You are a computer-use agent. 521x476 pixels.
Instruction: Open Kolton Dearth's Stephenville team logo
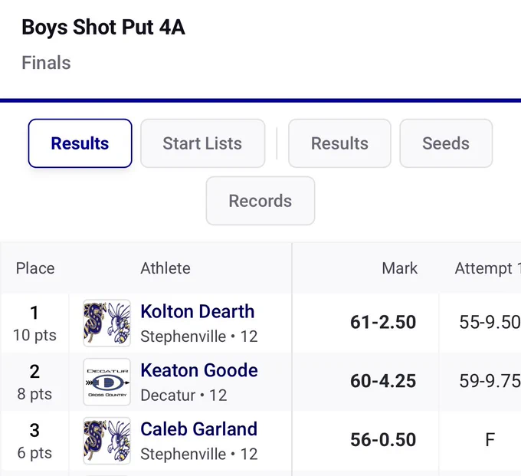tap(106, 323)
